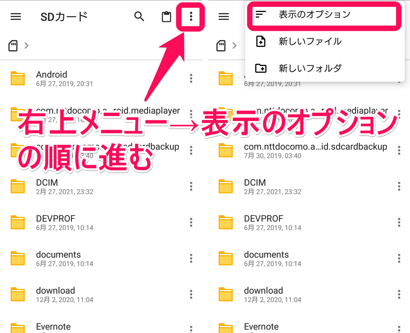Open the top-right overflow menu beside clipboard

(x=191, y=16)
